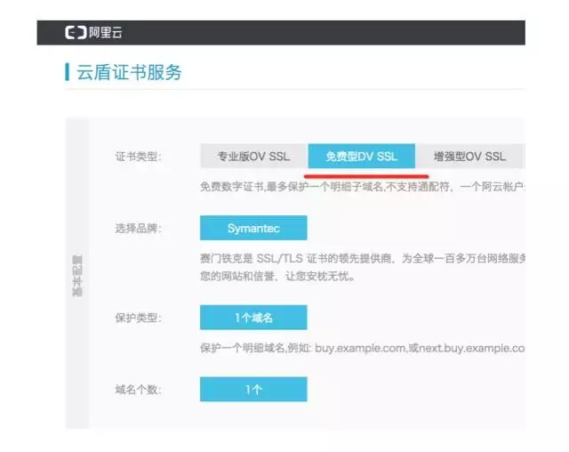Select 增强型OV SSL certificate type
The width and height of the screenshot is (569, 452).
pos(470,156)
